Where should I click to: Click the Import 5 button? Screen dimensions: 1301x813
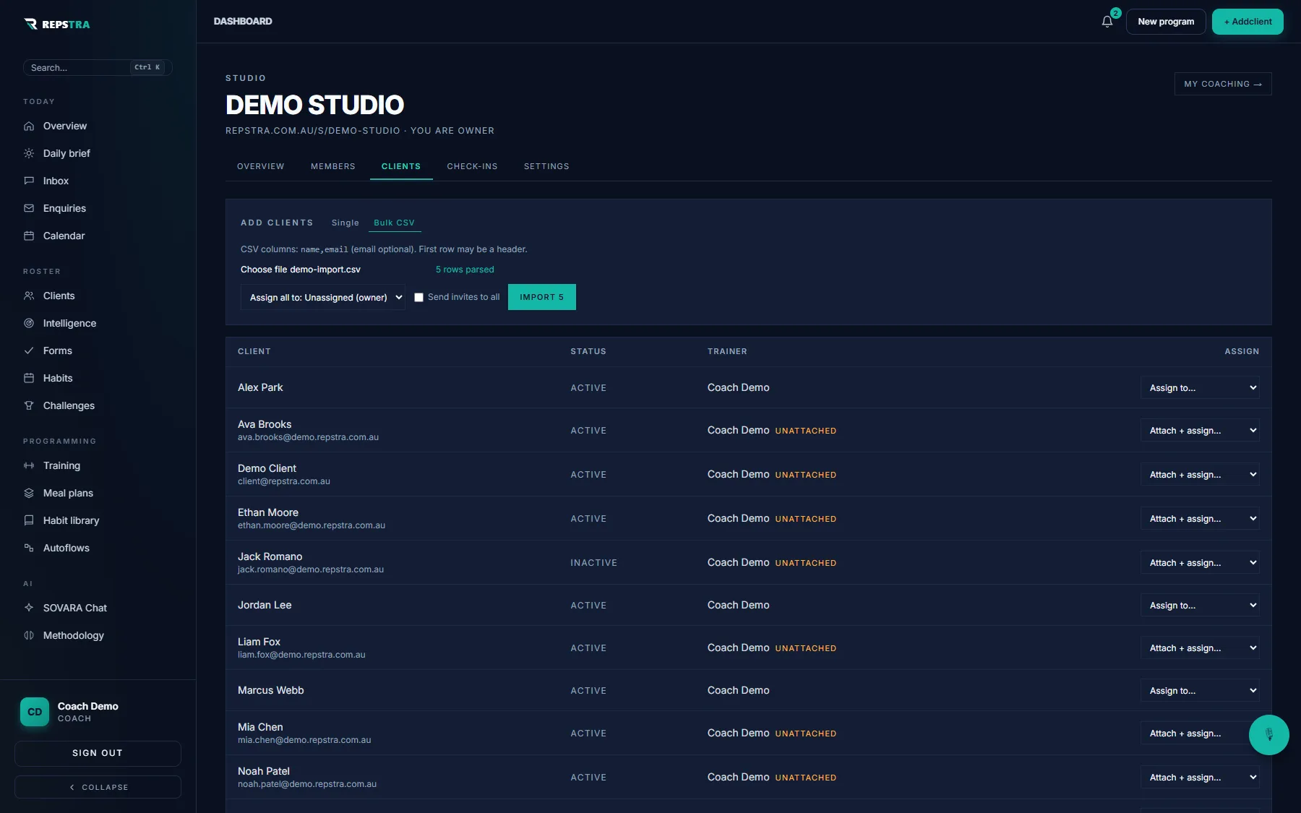[x=542, y=297]
